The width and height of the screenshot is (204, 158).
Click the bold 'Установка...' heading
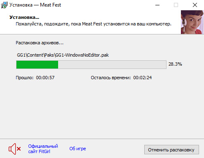[x=24, y=17]
